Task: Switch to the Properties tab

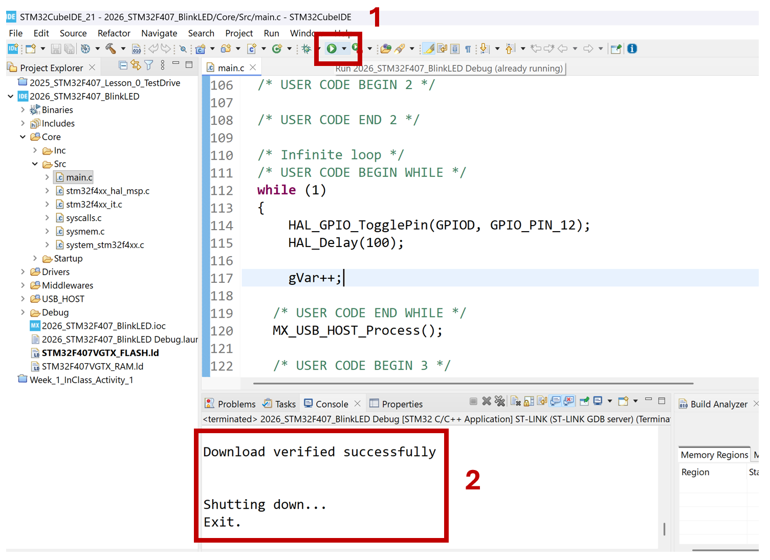Action: tap(396, 404)
